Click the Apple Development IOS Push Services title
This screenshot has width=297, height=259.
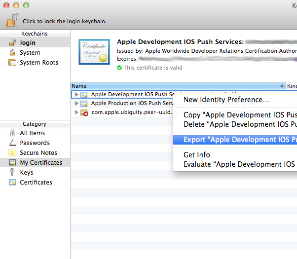coord(180,41)
